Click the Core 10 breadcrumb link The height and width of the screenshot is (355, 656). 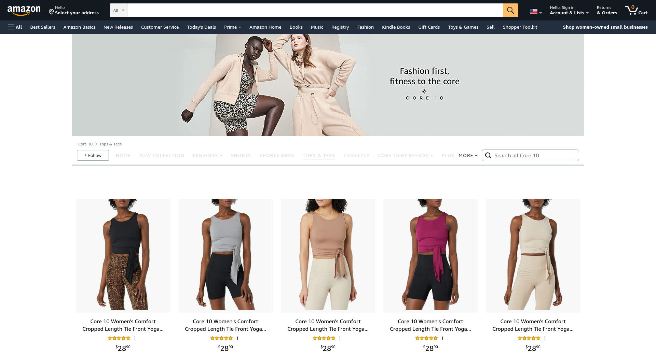(x=85, y=144)
